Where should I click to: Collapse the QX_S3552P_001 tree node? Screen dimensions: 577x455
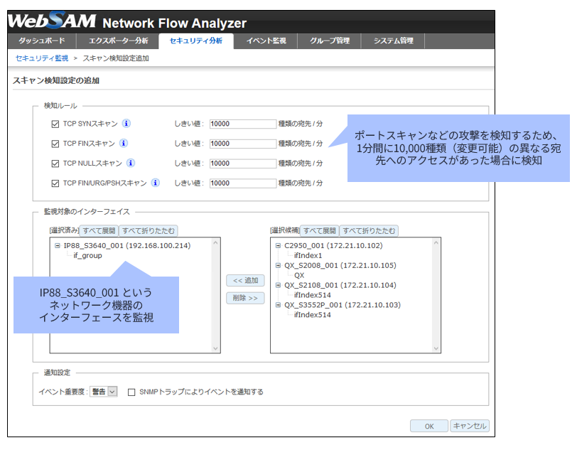[x=279, y=305]
